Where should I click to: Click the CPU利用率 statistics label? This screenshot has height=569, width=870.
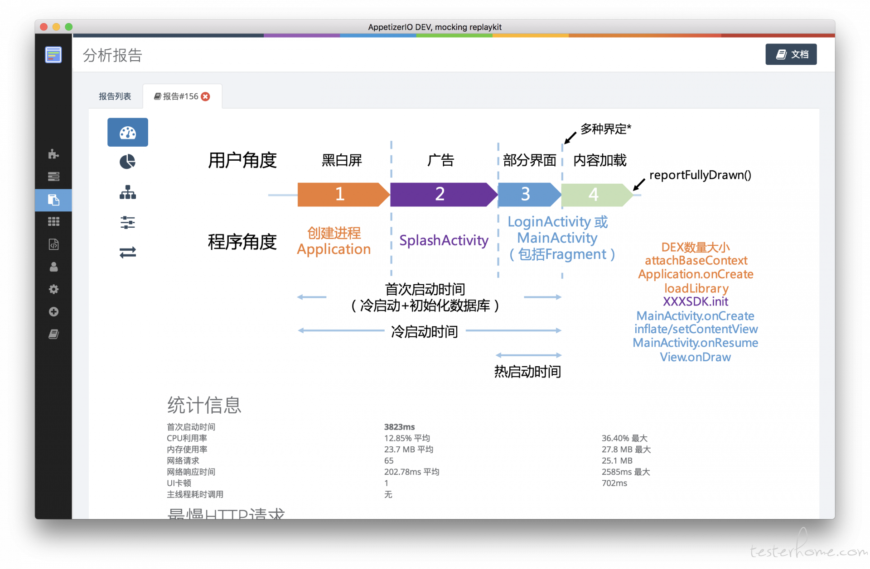coord(187,438)
